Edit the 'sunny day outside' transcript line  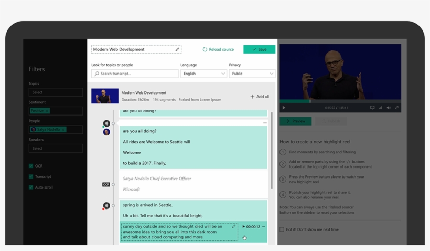[234, 227]
